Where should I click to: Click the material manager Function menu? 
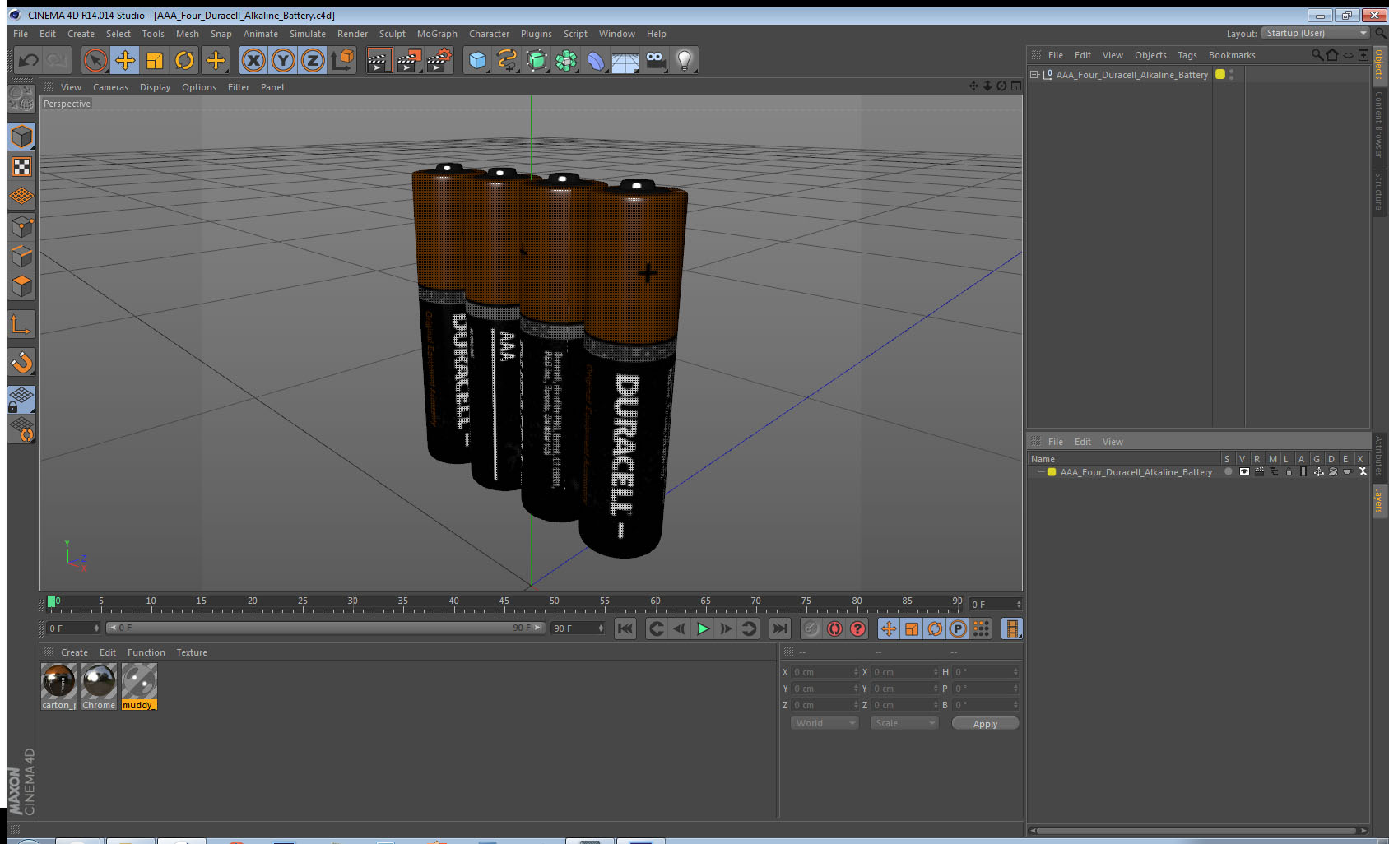tap(146, 652)
